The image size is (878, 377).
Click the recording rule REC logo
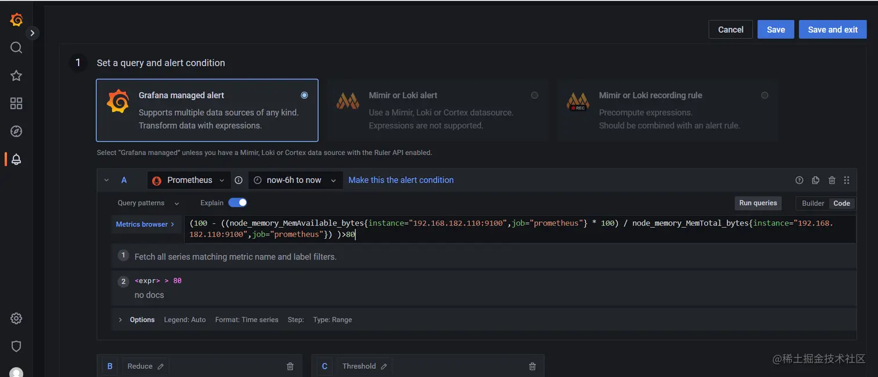578,102
